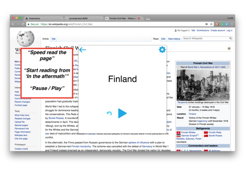
Task: Click the browser address bar URL
Action: pyautogui.click(x=67, y=24)
